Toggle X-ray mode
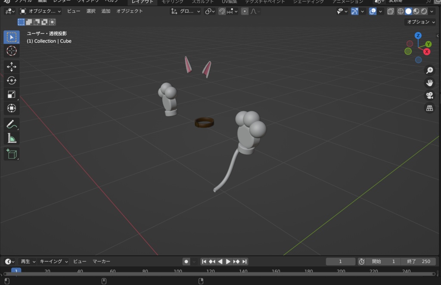 click(390, 11)
